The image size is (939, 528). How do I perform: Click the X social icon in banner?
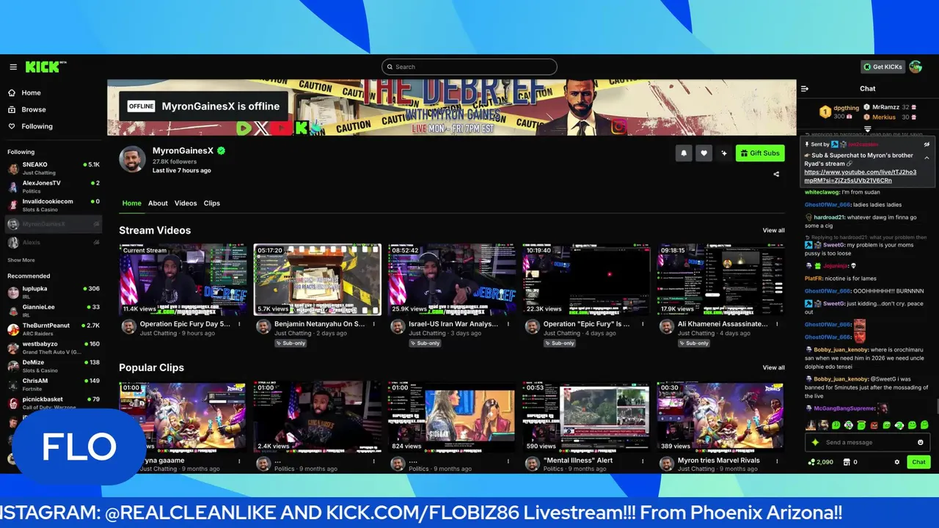point(262,128)
